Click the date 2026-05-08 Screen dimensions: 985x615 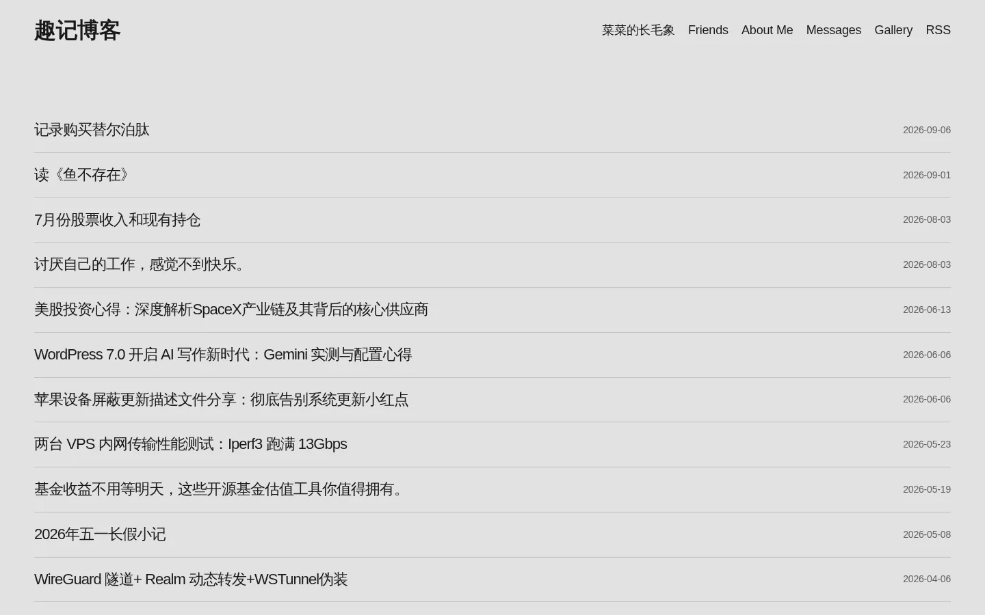pos(927,534)
